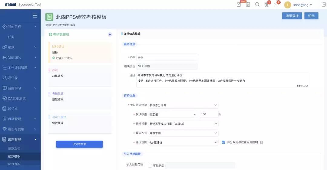Add a module with the plus icon

tap(110, 34)
